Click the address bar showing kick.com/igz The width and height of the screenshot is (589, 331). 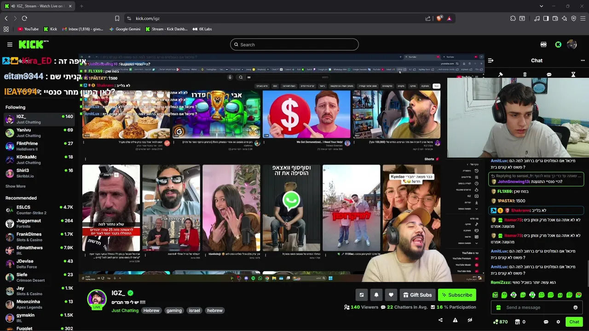(276, 18)
